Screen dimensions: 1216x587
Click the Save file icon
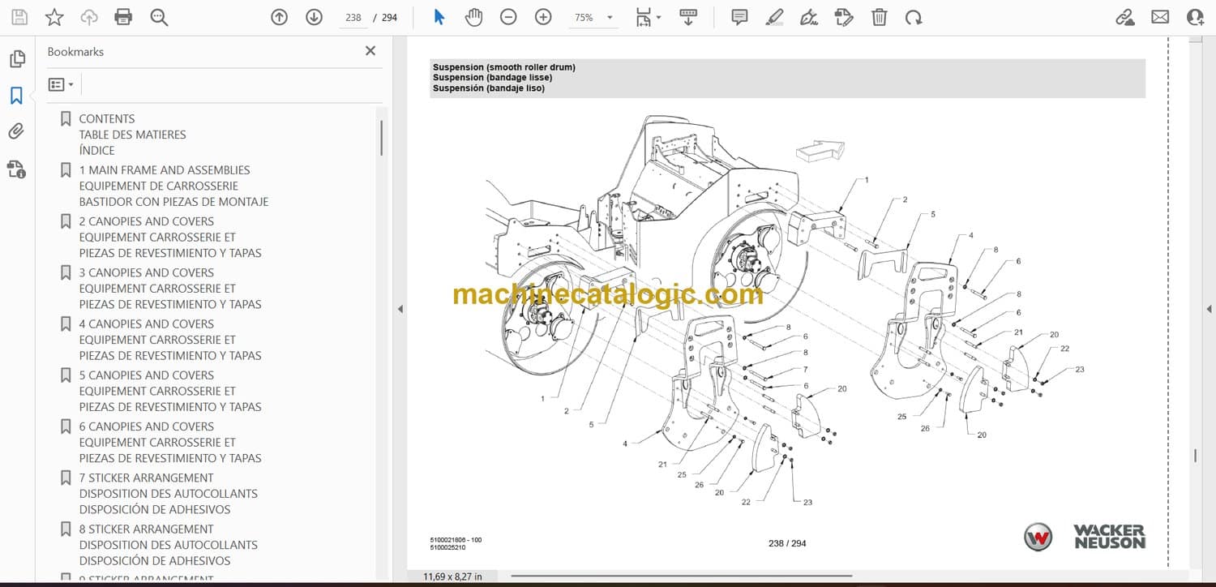click(19, 17)
